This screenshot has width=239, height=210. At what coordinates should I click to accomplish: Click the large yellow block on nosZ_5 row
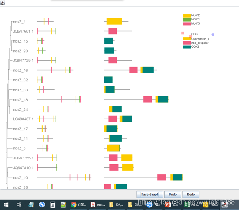pyautogui.click(x=113, y=148)
